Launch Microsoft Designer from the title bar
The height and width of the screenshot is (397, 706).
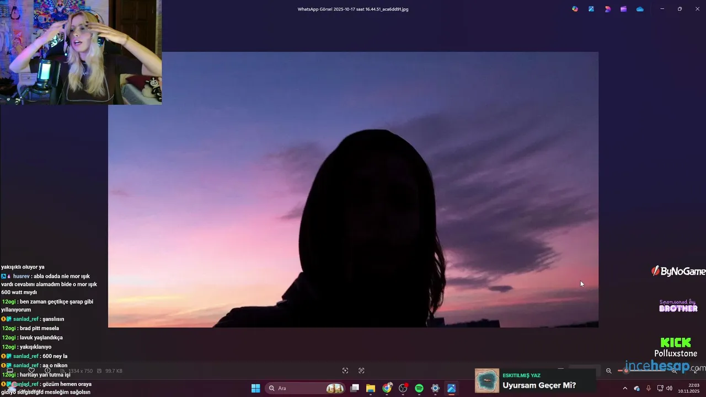coord(607,9)
